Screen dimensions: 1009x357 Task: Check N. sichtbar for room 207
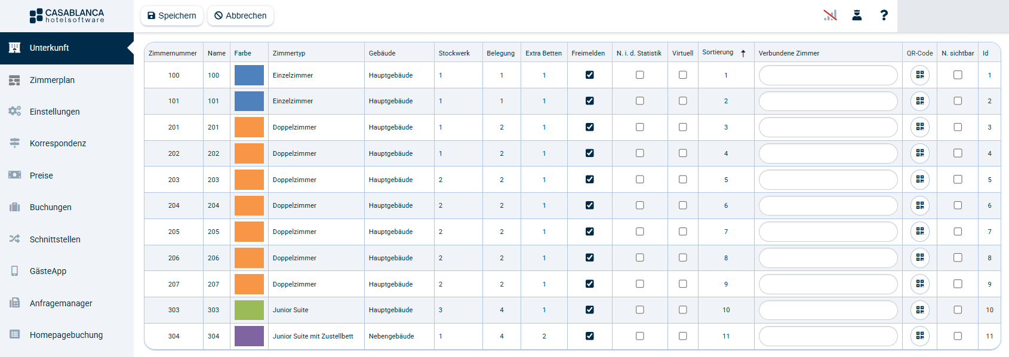pyautogui.click(x=958, y=284)
